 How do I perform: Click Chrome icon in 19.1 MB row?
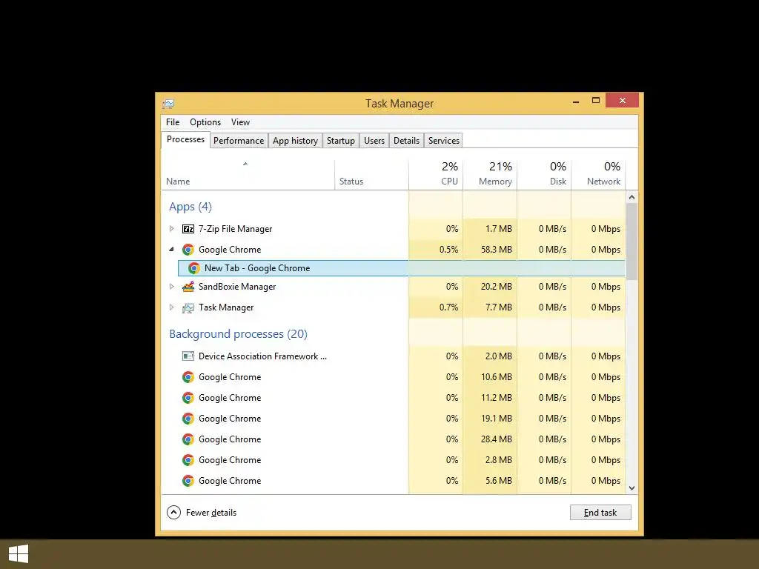(x=188, y=419)
